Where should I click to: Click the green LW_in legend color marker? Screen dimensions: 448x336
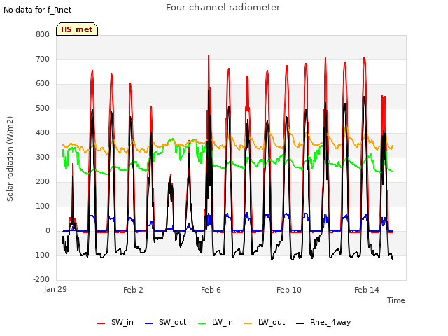click(202, 323)
